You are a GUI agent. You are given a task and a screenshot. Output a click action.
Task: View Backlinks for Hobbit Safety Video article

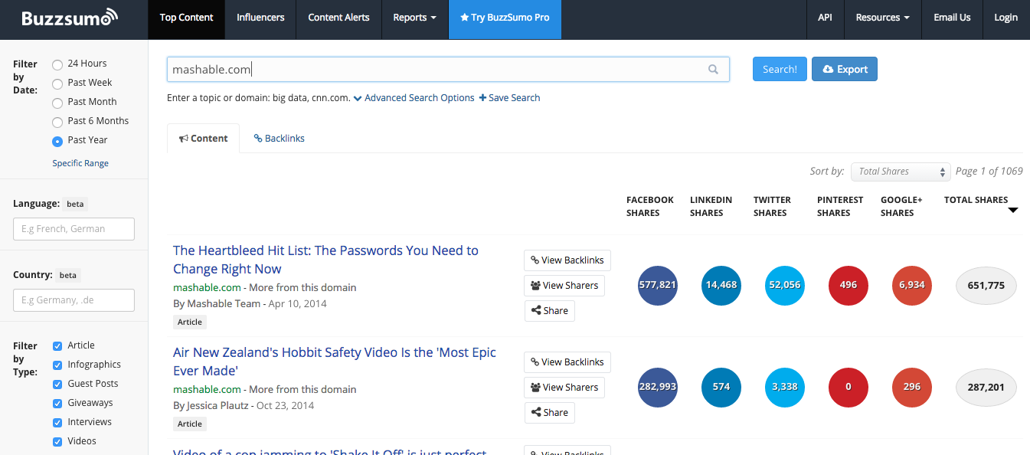567,362
